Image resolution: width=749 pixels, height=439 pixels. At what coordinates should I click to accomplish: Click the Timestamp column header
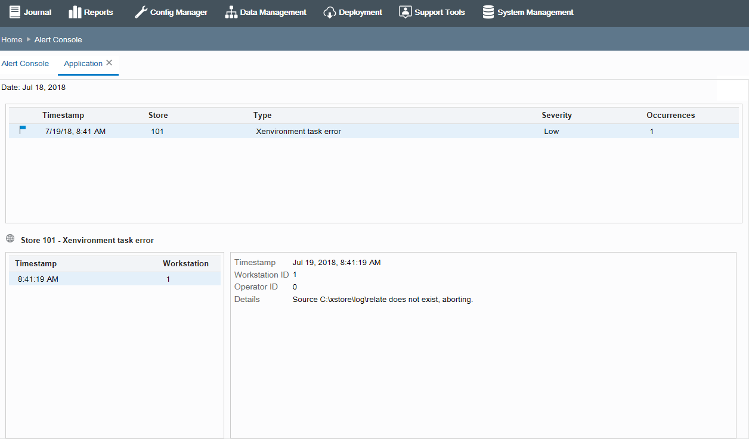63,115
